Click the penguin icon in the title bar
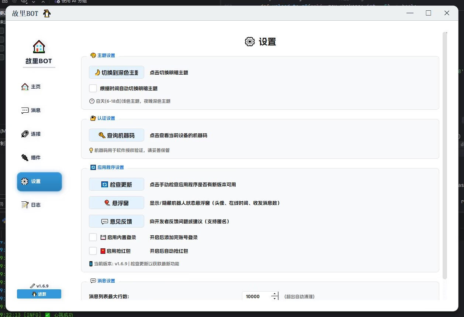Image resolution: width=464 pixels, height=317 pixels. [x=46, y=13]
